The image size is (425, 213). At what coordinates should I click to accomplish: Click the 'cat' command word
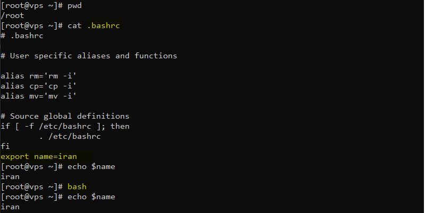[x=74, y=25]
